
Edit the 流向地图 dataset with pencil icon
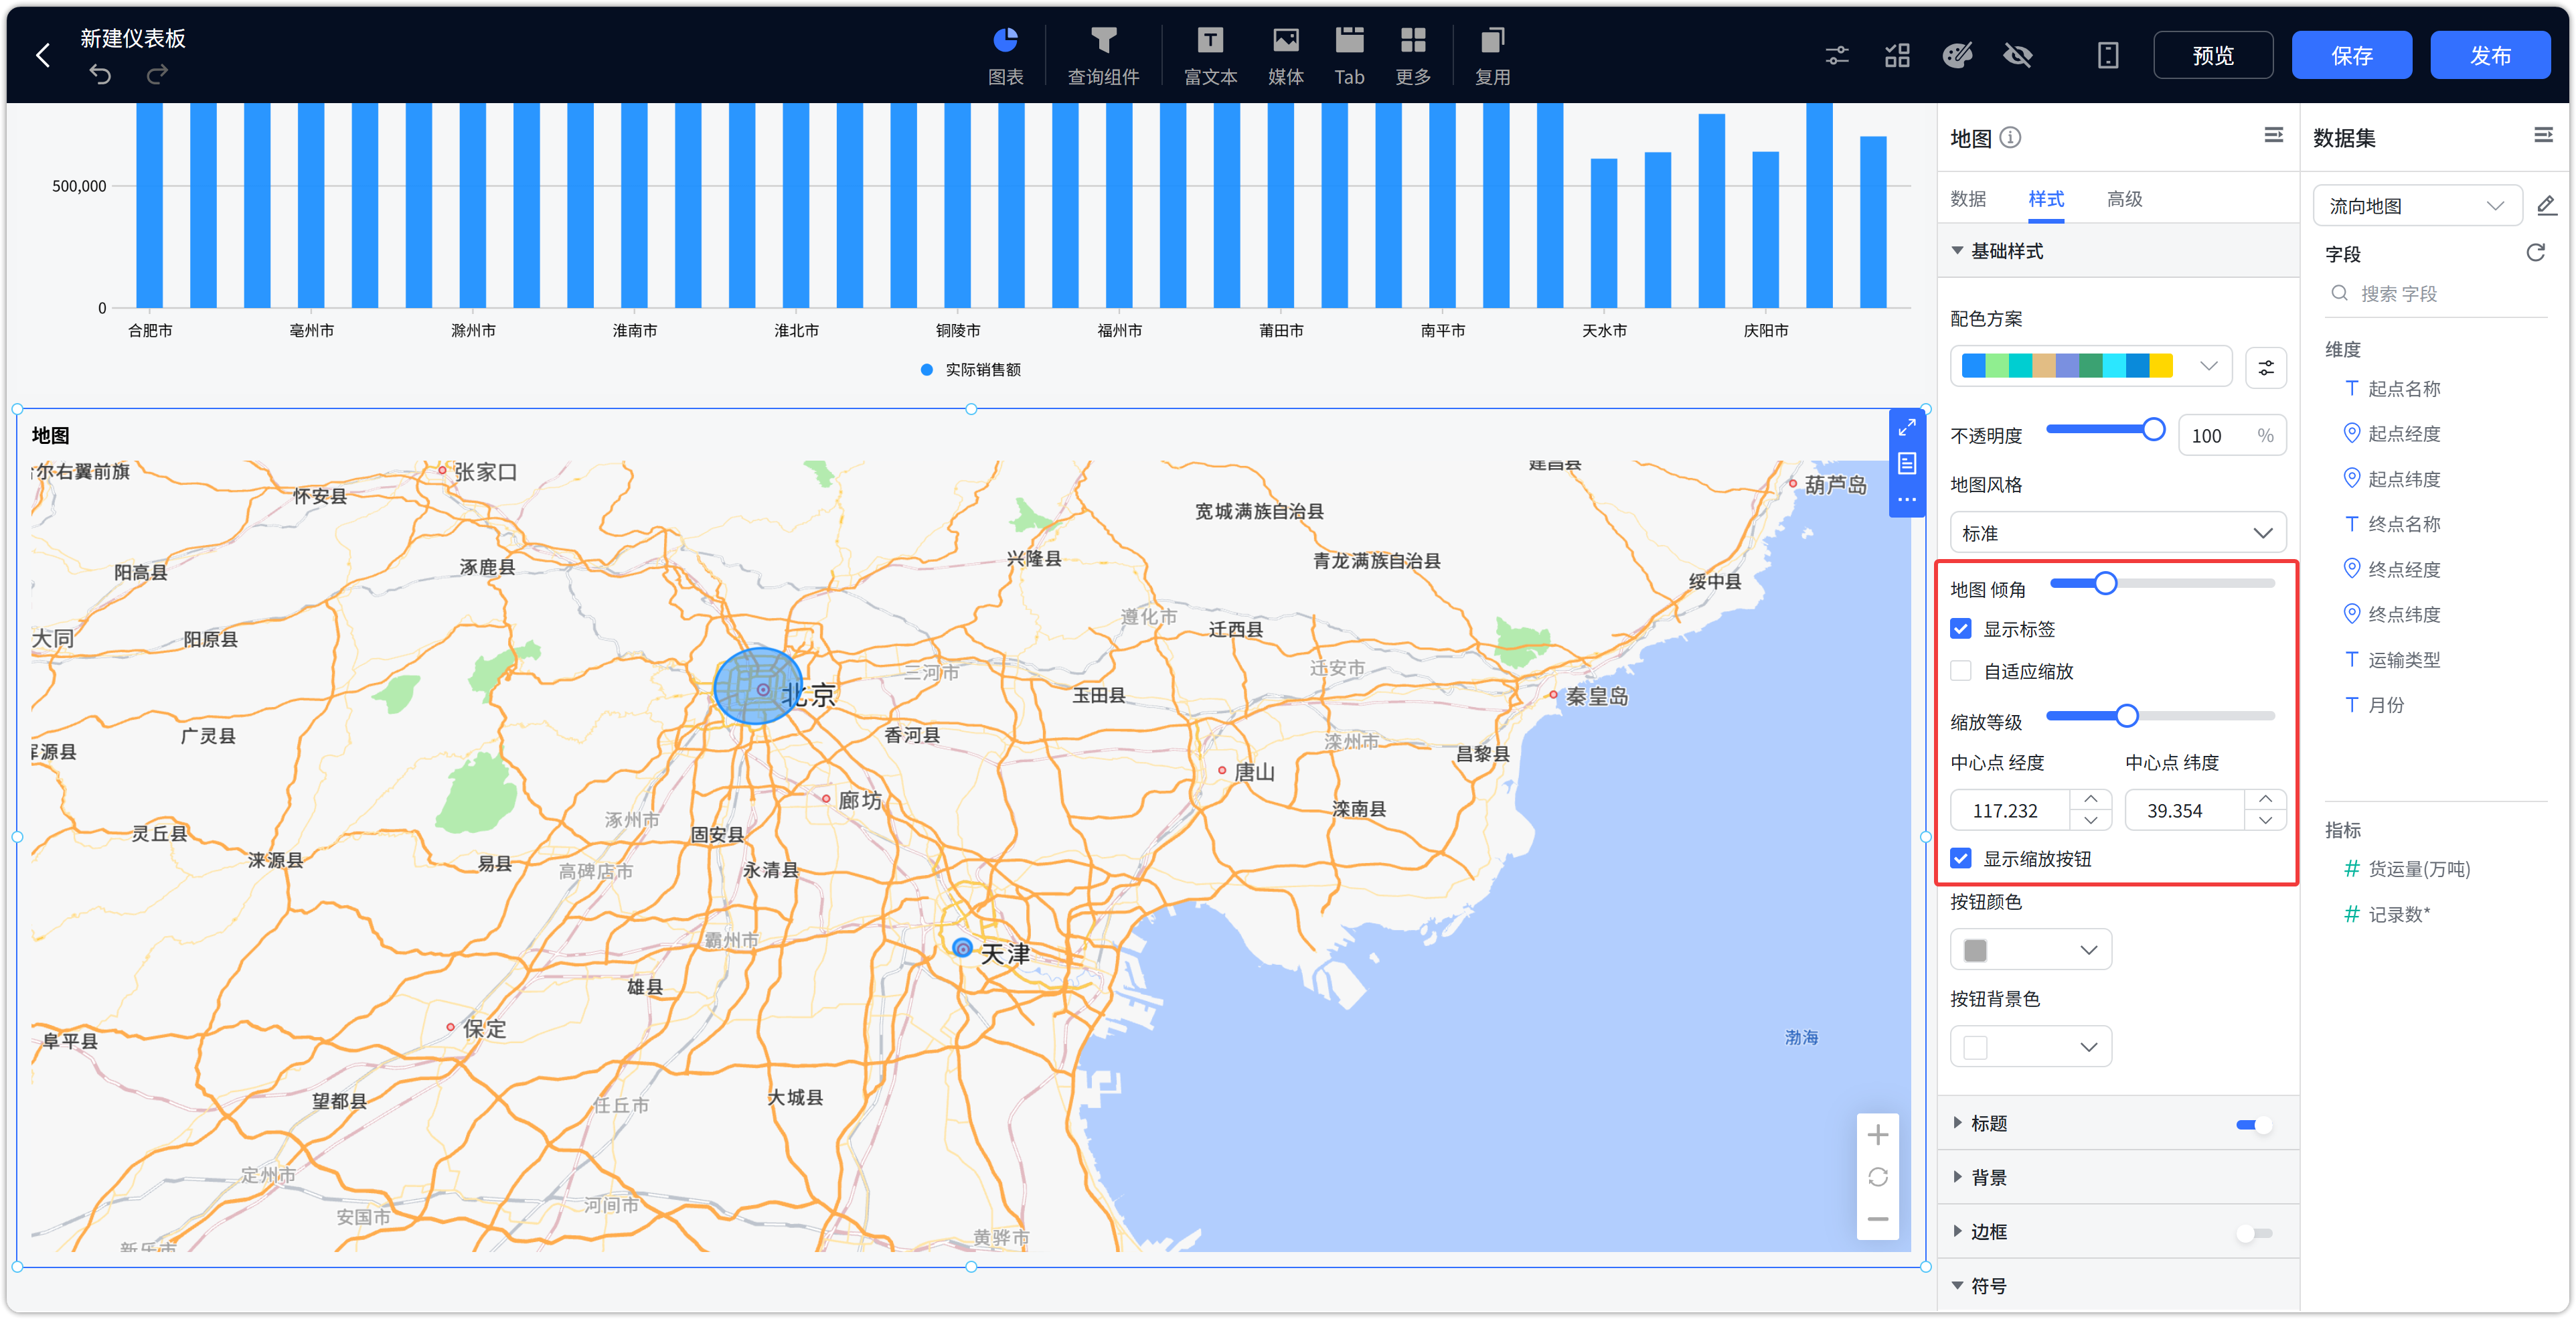click(x=2546, y=206)
